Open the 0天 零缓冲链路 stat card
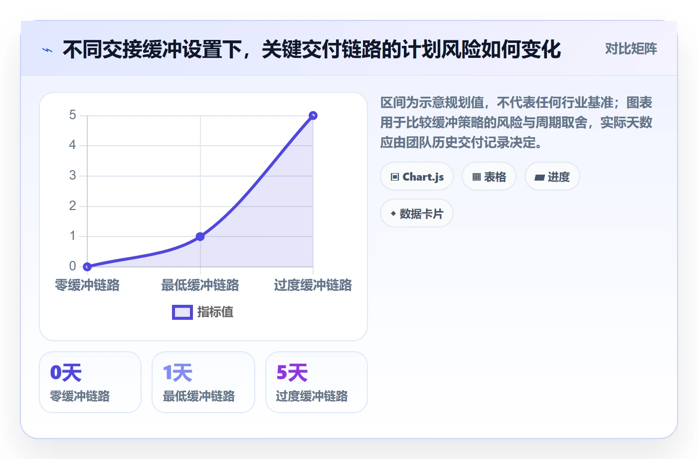The image size is (698, 459). coord(90,382)
